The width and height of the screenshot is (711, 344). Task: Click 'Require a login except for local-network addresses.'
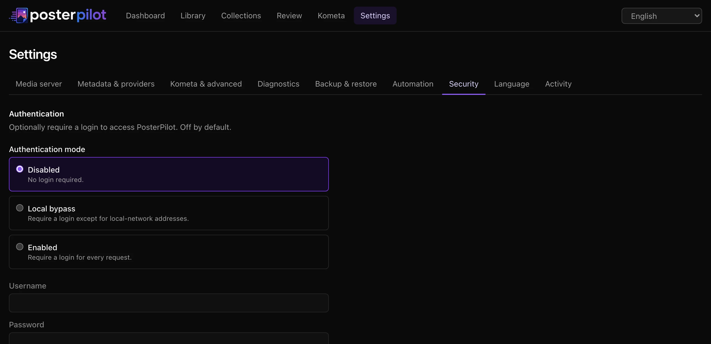click(108, 219)
